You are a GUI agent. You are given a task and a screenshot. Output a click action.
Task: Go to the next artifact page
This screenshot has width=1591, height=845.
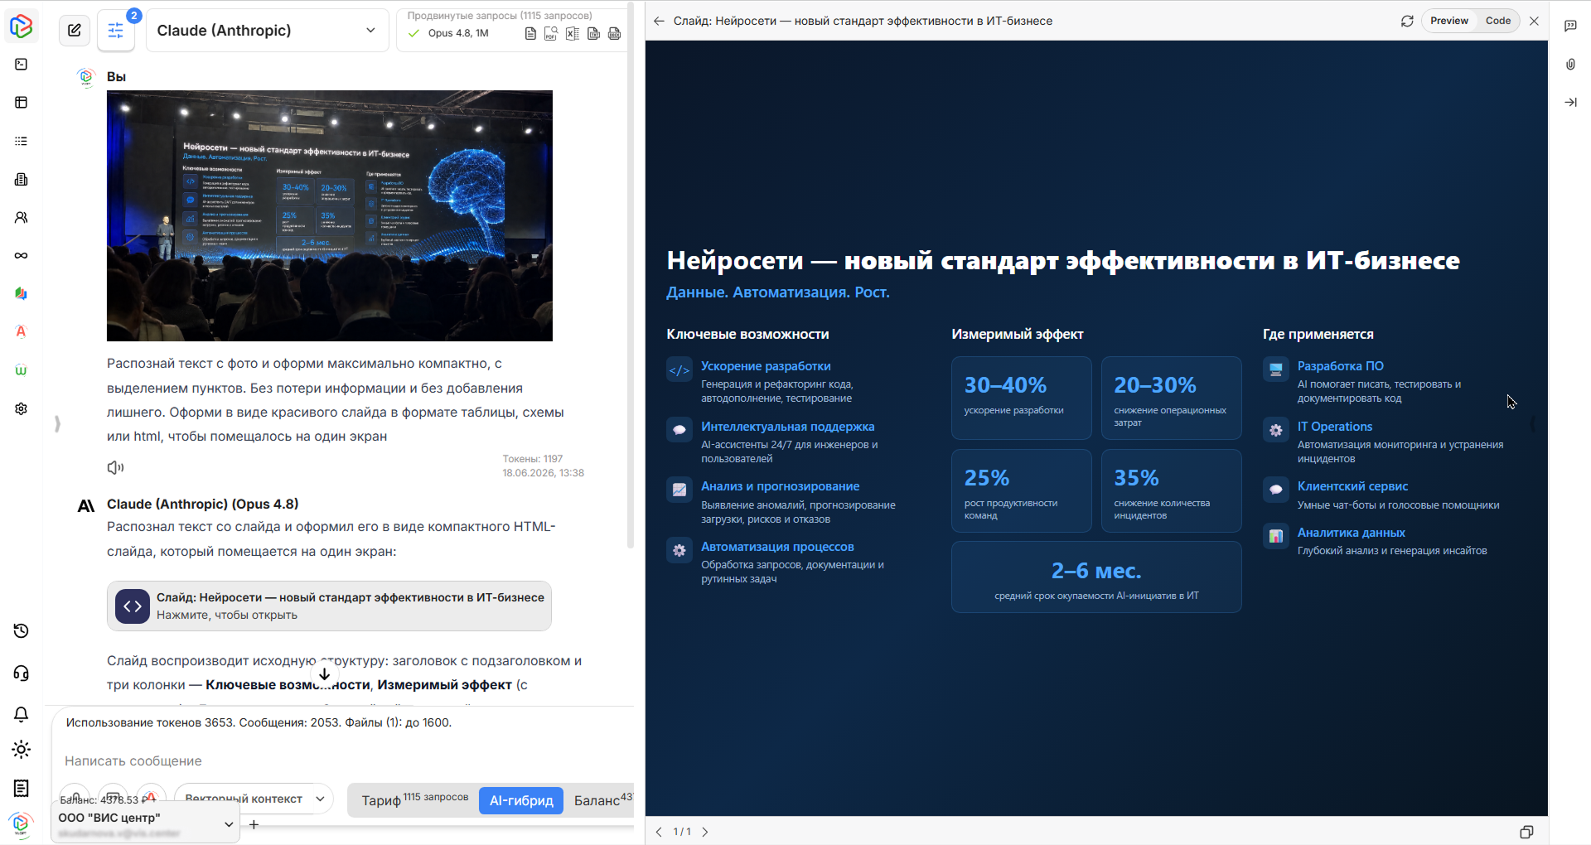(705, 832)
